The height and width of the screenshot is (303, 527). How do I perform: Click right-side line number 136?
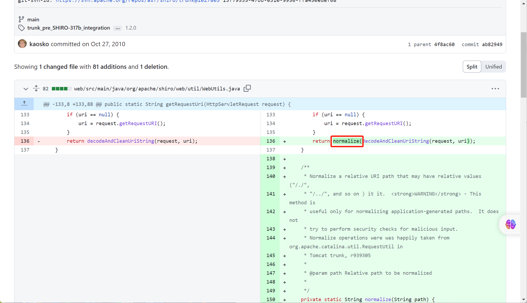[x=271, y=141]
